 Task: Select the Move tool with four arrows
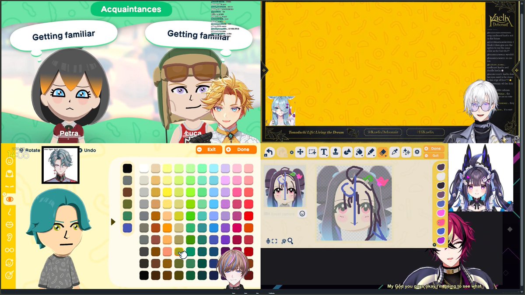(301, 152)
